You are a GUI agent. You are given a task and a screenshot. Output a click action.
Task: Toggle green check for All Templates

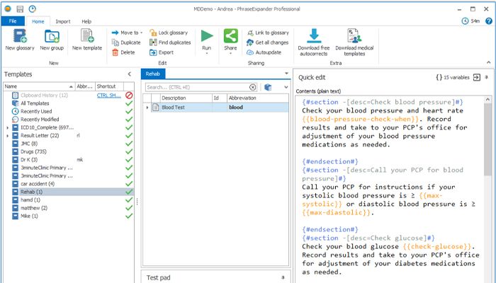(129, 103)
